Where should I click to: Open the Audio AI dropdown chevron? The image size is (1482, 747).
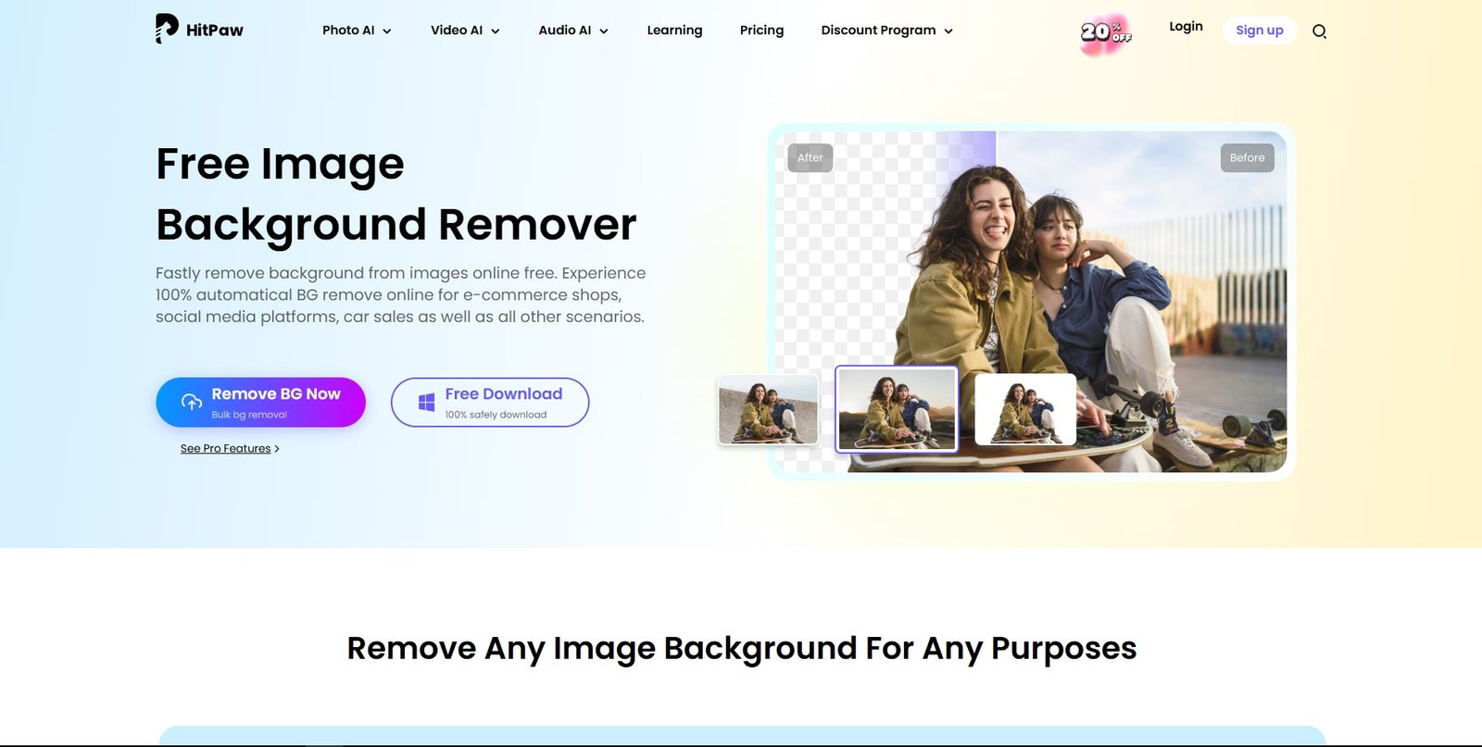click(x=604, y=31)
